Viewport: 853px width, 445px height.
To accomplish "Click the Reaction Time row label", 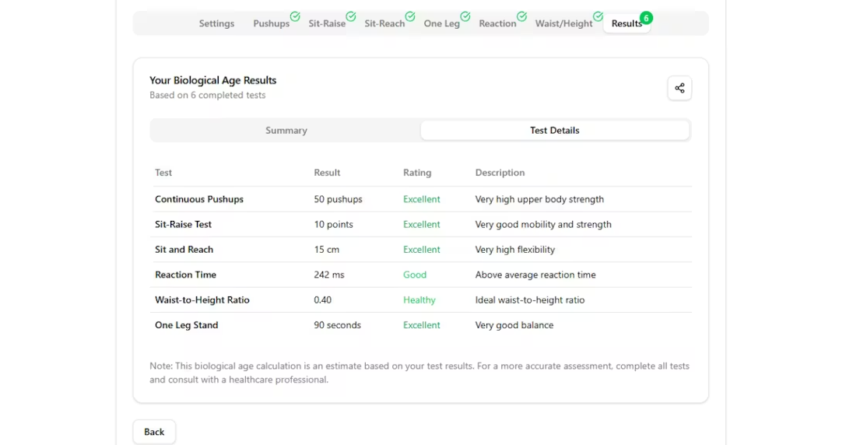I will pyautogui.click(x=185, y=275).
